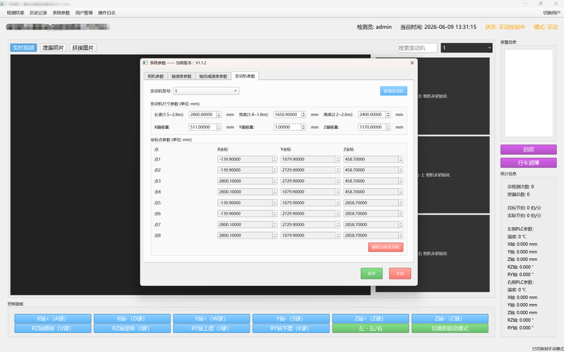Step the 点6 Y坐标 spinner arrows
Screen dimensions: 564x352
[338, 213]
